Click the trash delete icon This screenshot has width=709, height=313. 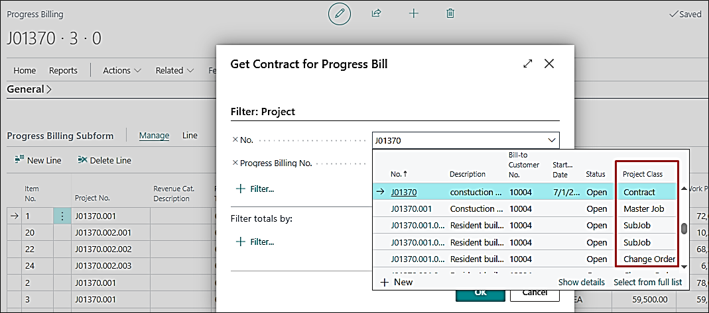(450, 13)
